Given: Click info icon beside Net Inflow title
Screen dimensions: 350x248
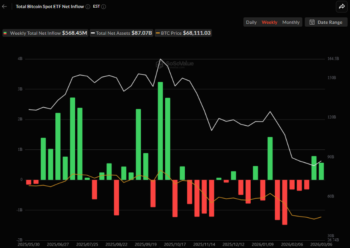Looking at the screenshot, I should coord(88,7).
